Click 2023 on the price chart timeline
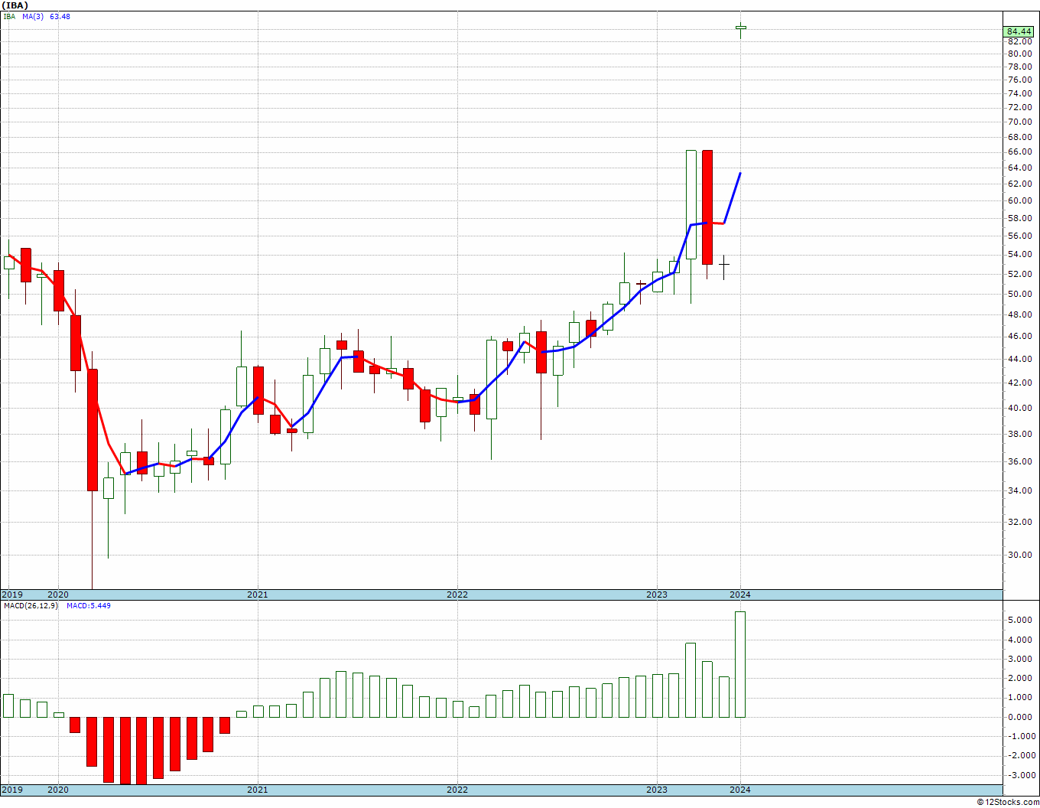 [x=657, y=595]
